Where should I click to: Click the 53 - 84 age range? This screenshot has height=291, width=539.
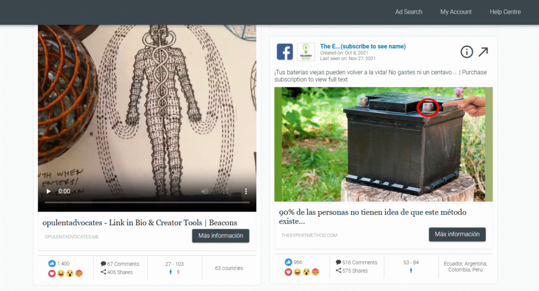411,263
